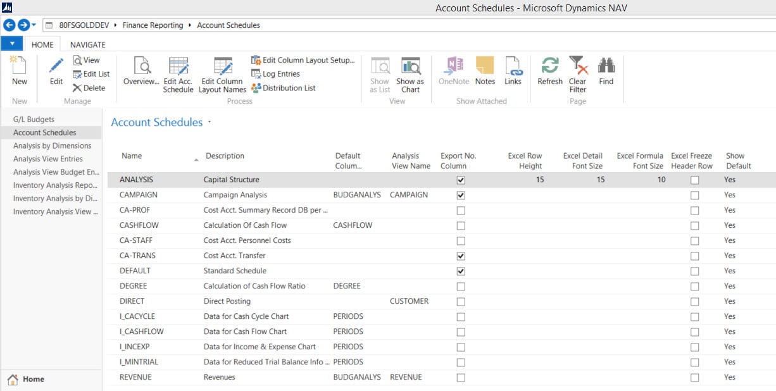Open Analysis View Entries in navigation pane
776x391 pixels.
click(48, 159)
